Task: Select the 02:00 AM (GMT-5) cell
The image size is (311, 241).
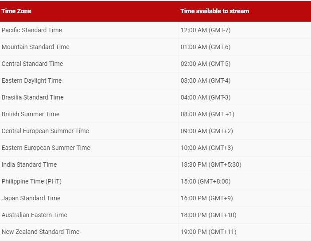Action: [206, 64]
